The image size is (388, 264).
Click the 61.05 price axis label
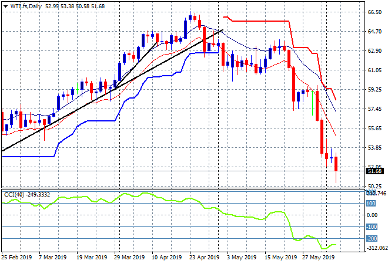click(374, 70)
